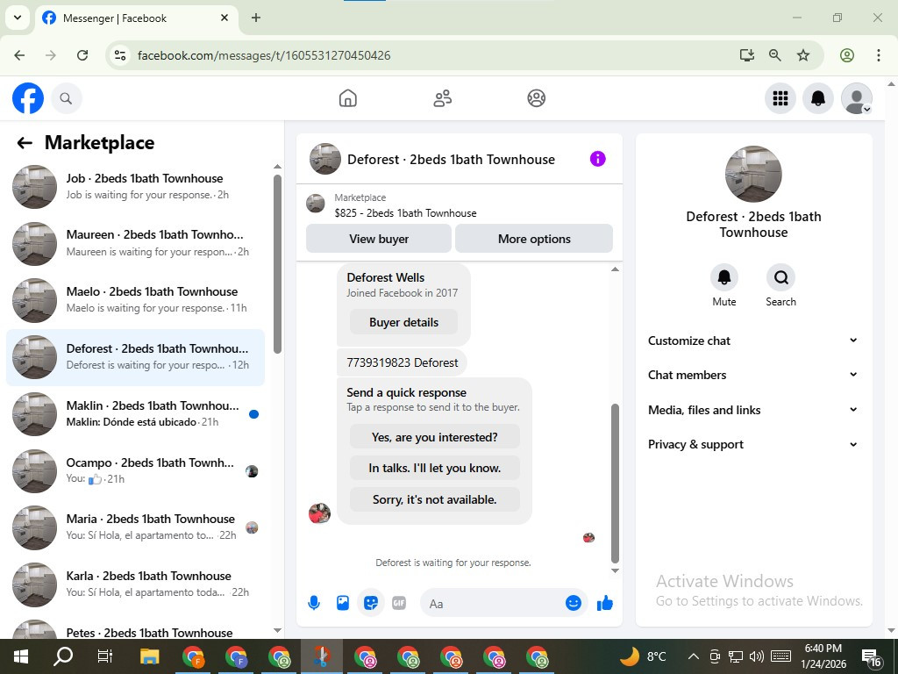This screenshot has height=674, width=898.
Task: Expand Media, files and links section
Action: 753,410
